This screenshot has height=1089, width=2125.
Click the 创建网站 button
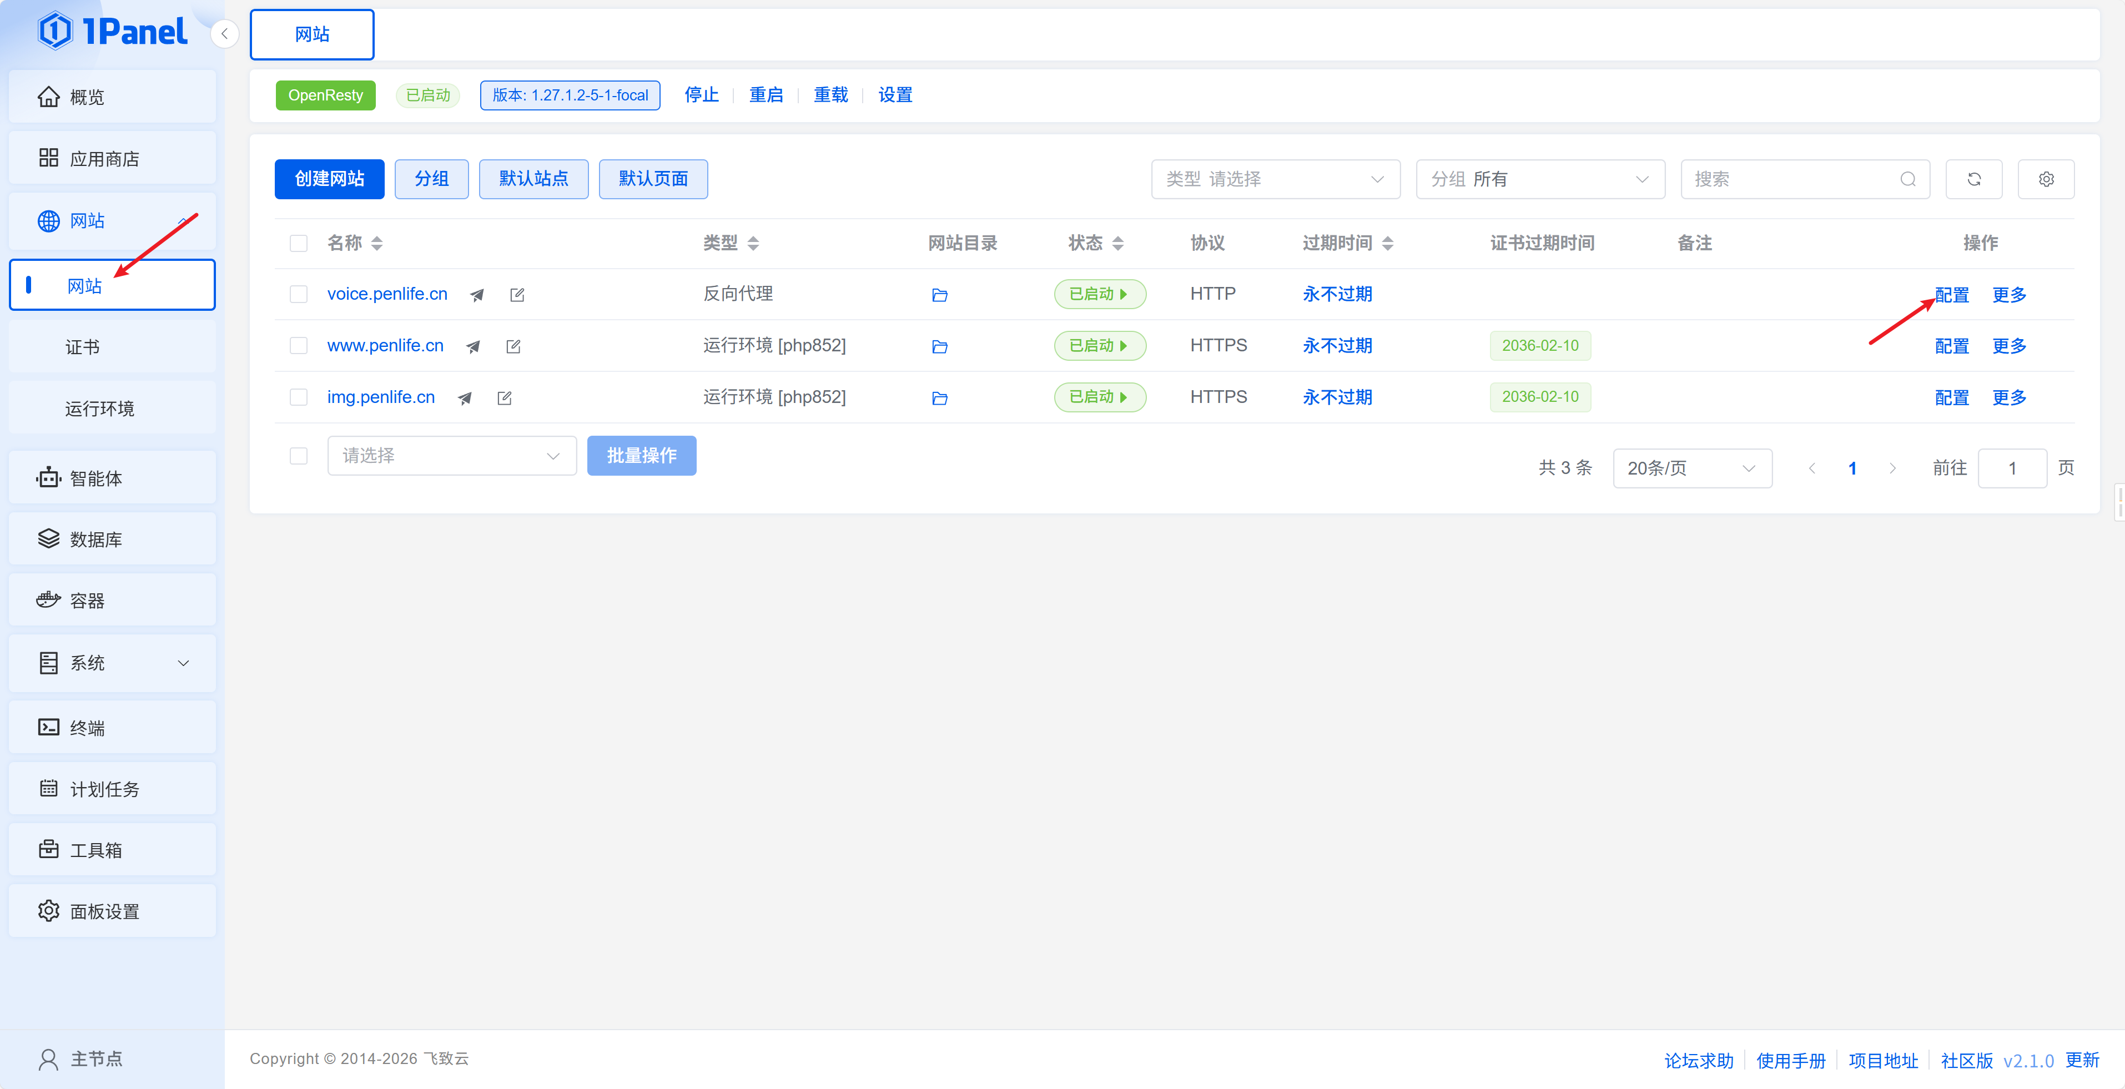click(329, 179)
